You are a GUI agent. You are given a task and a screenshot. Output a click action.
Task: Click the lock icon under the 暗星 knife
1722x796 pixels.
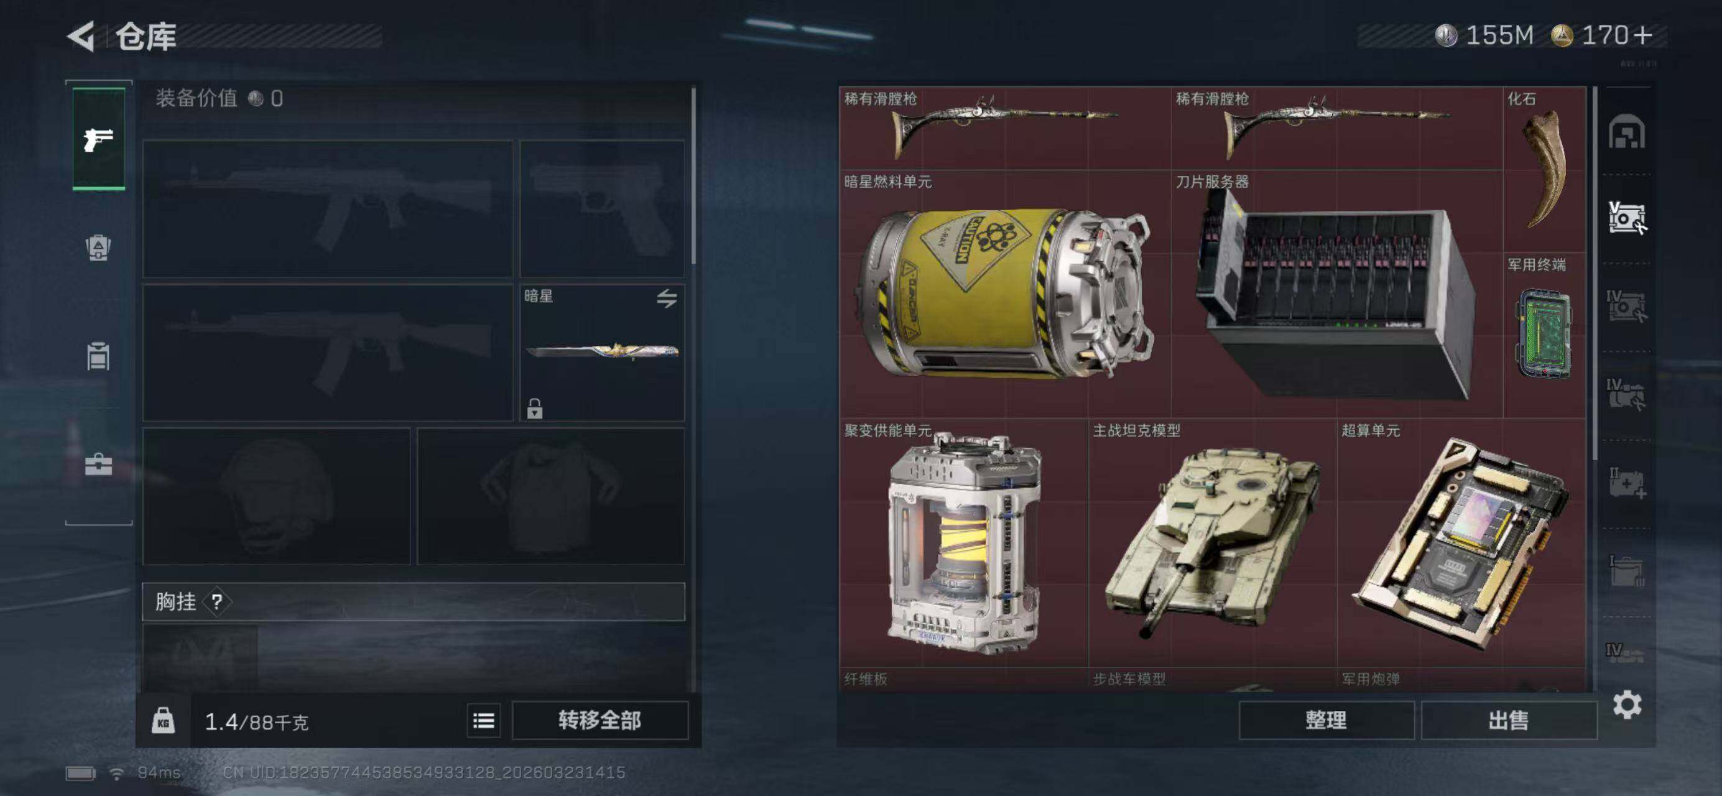point(534,408)
